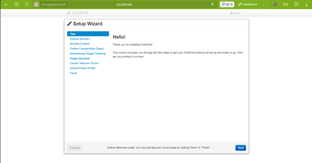The image size is (312, 163).
Task: Click "Thank you for installing OctoPrint!" text
Action: (x=133, y=45)
